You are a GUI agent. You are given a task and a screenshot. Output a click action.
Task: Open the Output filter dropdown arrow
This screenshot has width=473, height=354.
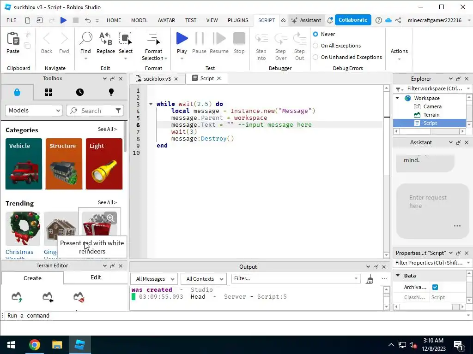point(356,278)
